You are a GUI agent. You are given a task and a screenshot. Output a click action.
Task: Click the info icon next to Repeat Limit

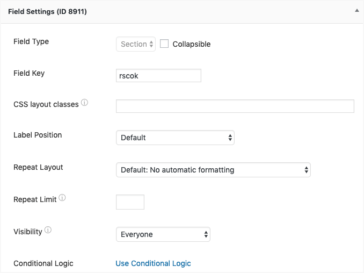62,198
